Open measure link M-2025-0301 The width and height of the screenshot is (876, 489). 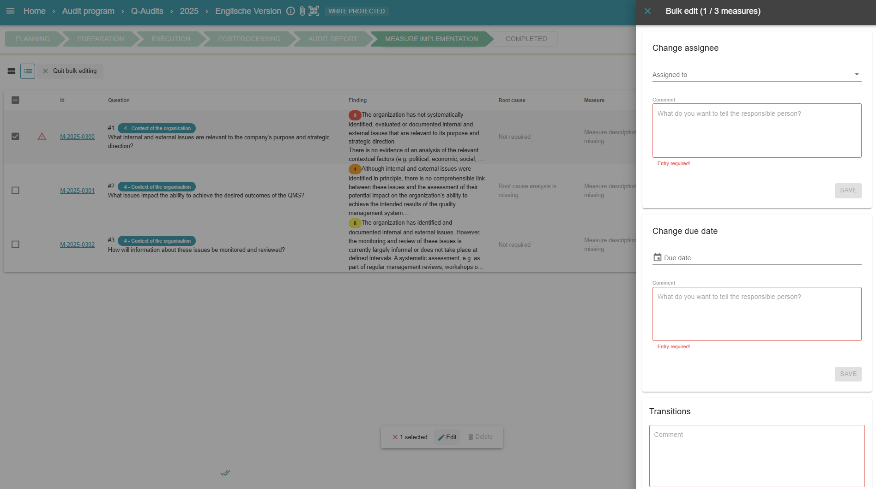77,191
